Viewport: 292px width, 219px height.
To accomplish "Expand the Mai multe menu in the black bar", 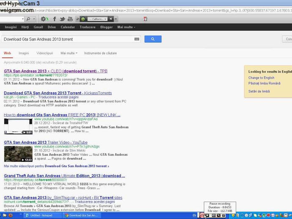I will 126,27.
